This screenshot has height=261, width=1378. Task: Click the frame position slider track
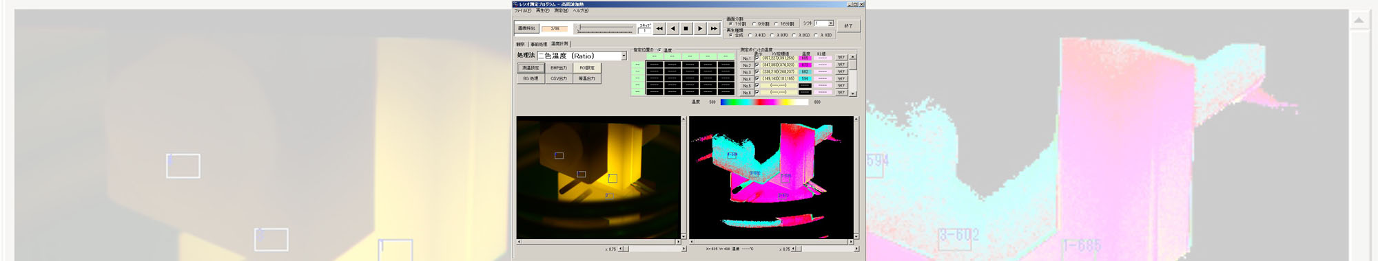point(605,28)
